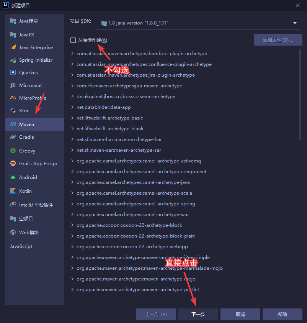Expand the maven-archetype-har node
Viewport: 307px width, 323px height.
(x=72, y=139)
